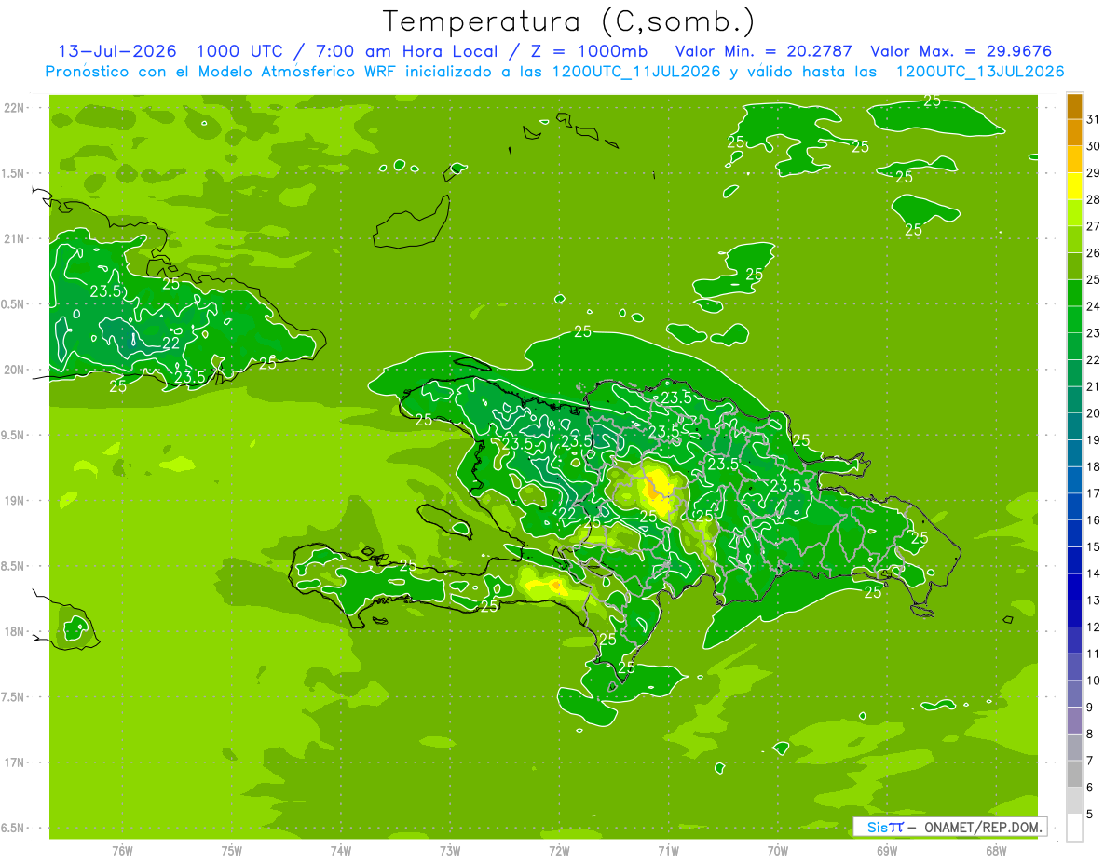
Task: Click the legend swatch between 23 and 24
Action: coord(1074,319)
